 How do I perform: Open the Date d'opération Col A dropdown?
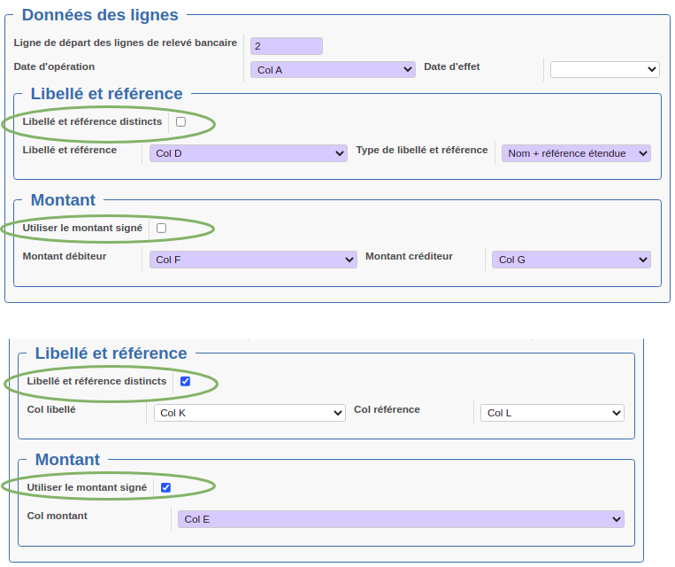pos(333,70)
